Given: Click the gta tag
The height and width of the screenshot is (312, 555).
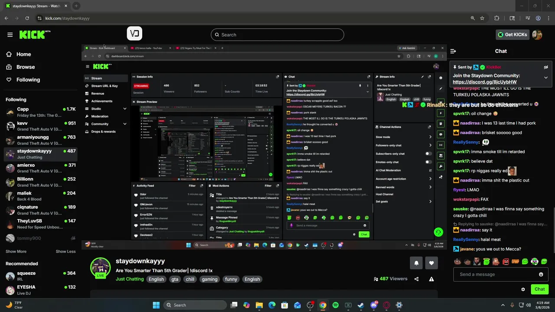Looking at the screenshot, I should 175,279.
